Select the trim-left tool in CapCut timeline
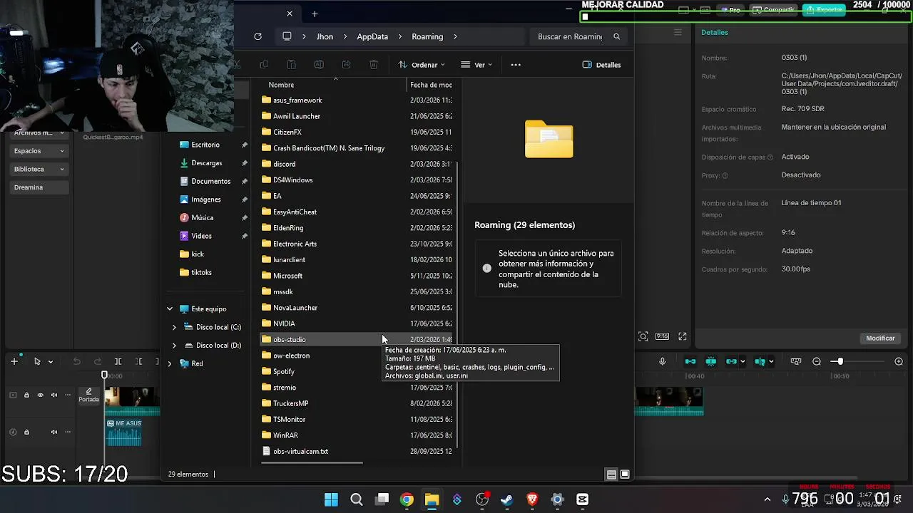The width and height of the screenshot is (913, 513). [139, 361]
